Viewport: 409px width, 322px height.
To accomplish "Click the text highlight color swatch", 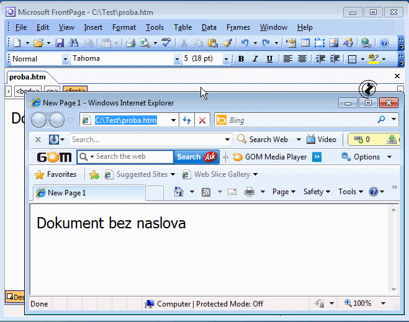I will 373,59.
